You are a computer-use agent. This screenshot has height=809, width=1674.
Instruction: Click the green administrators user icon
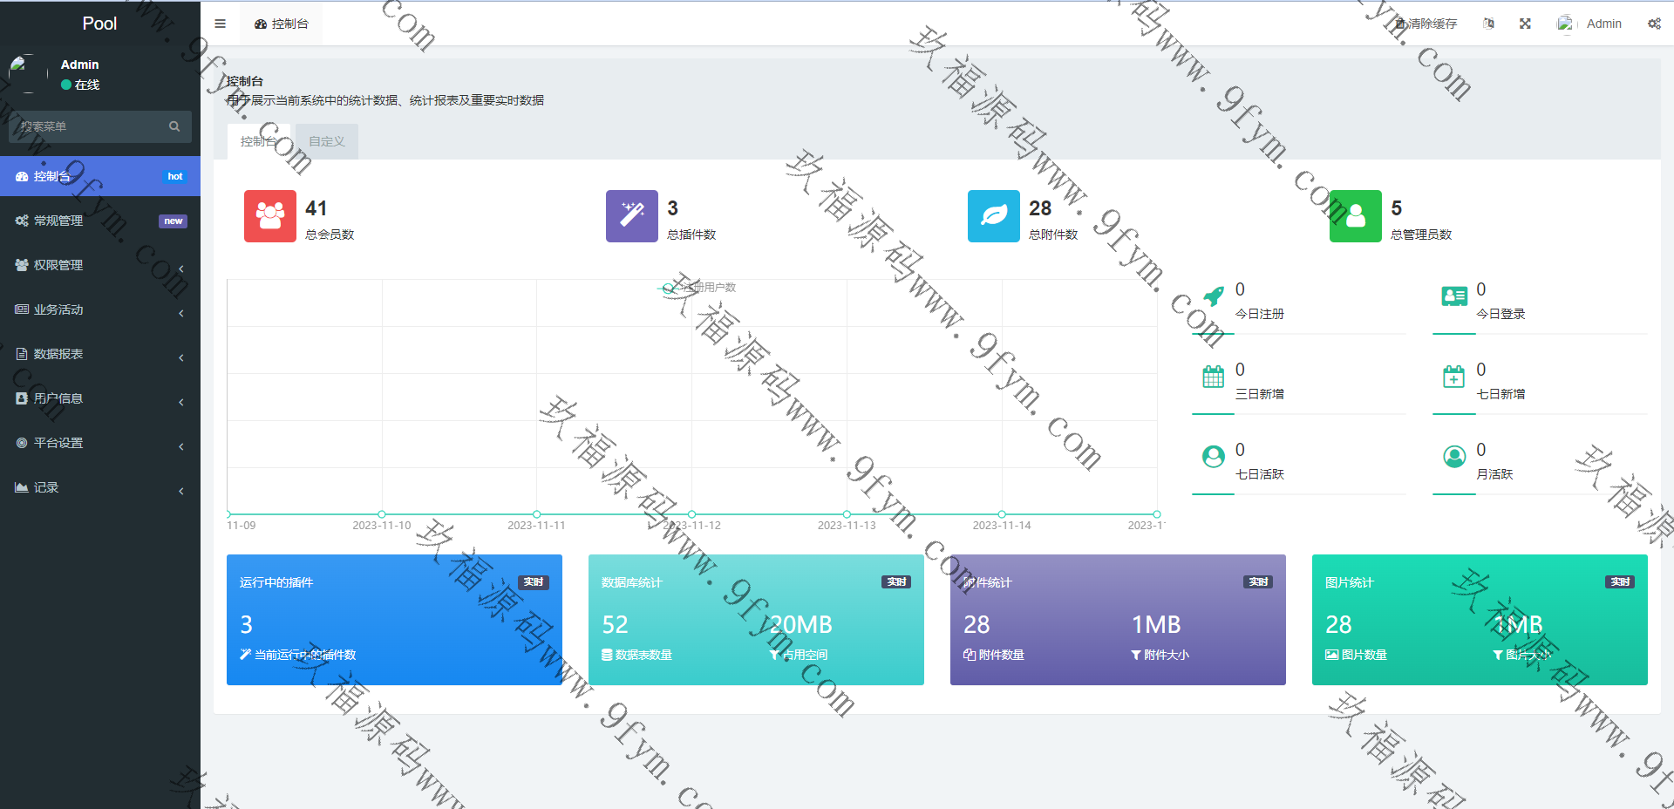click(1355, 216)
